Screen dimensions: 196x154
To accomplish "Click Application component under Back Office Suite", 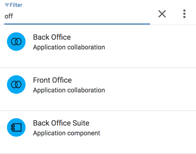I will pos(67,133).
